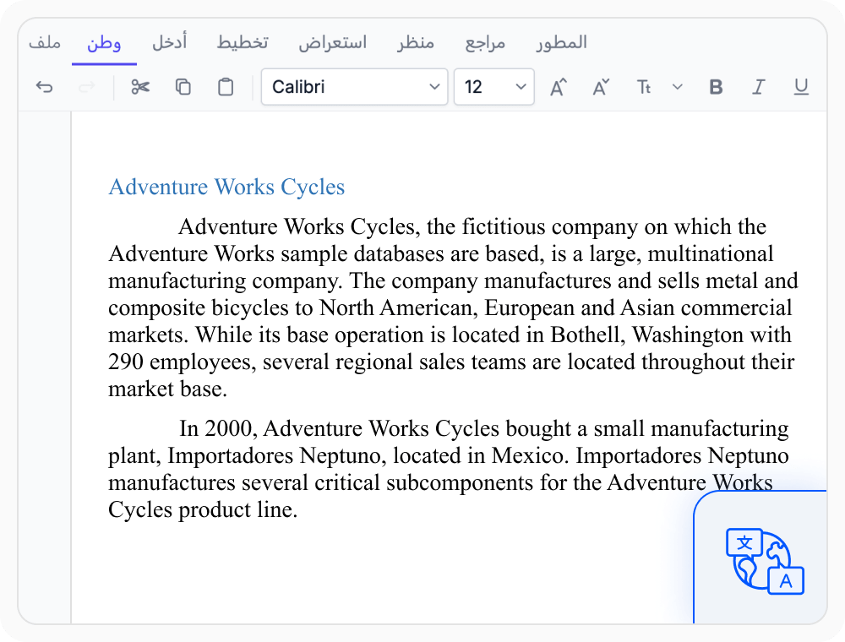The width and height of the screenshot is (845, 642).
Task: Open the font size 12 dropdown
Action: [x=494, y=87]
